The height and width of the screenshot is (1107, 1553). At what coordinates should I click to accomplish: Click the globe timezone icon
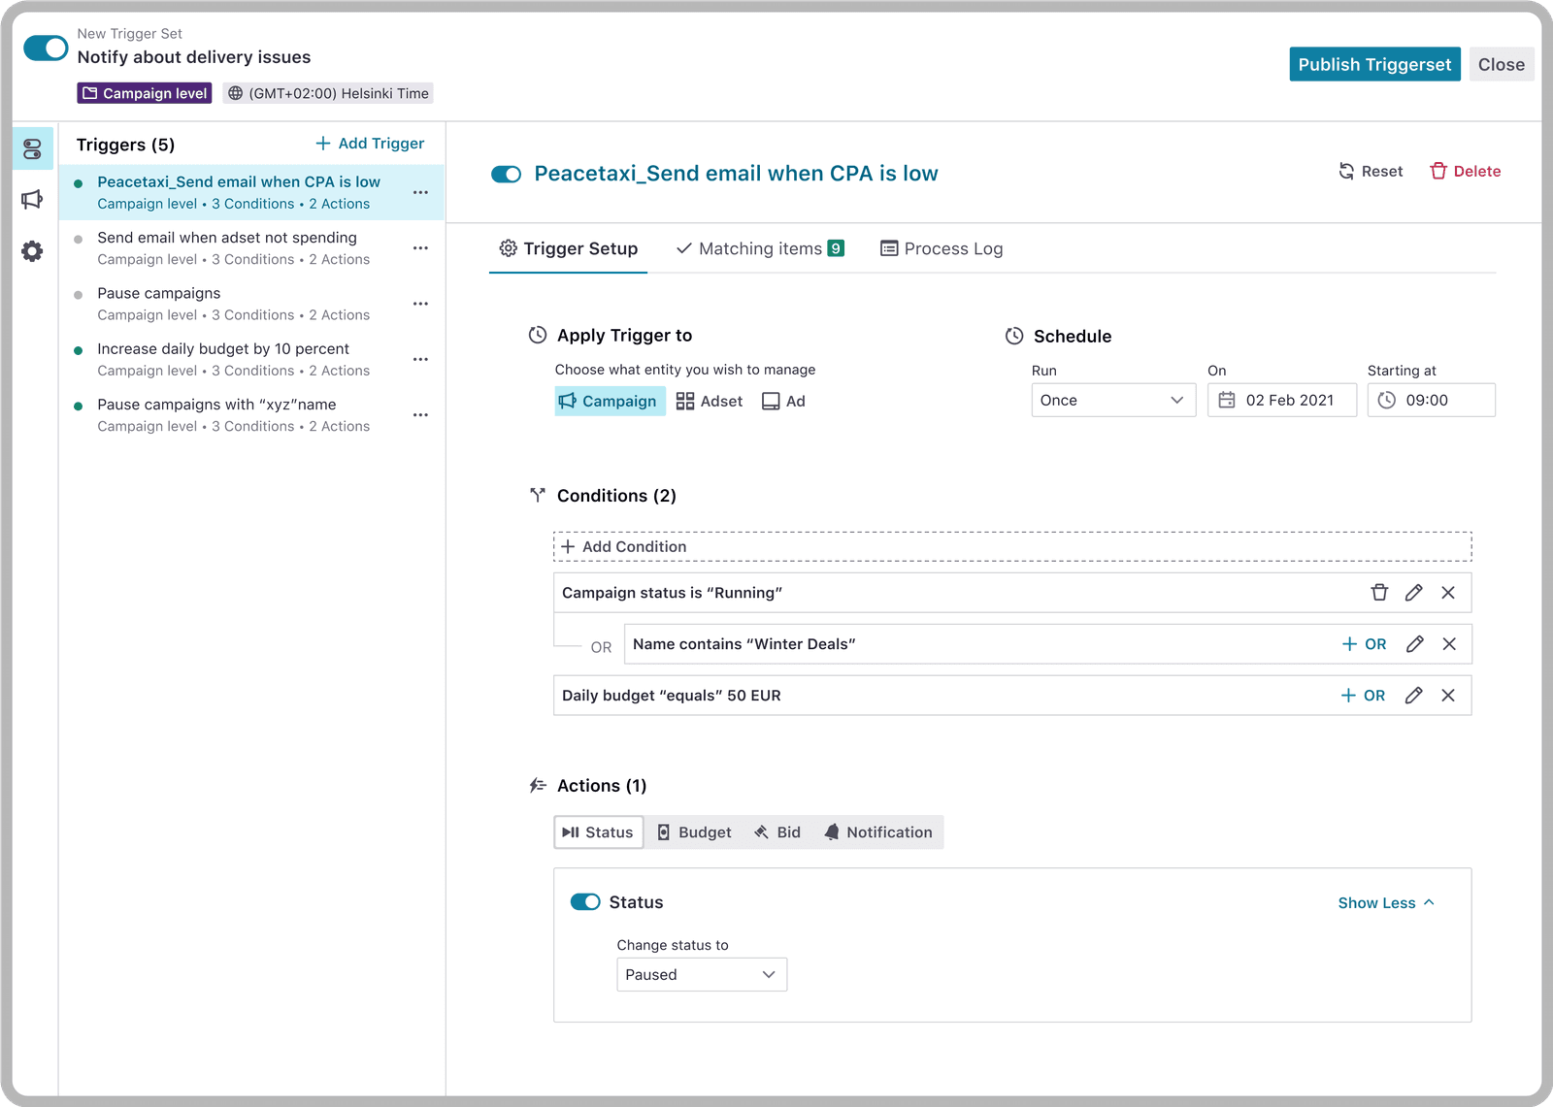pyautogui.click(x=235, y=93)
